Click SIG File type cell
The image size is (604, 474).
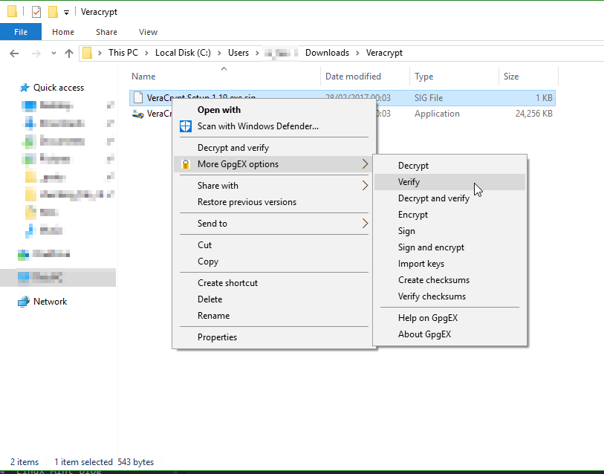click(429, 98)
